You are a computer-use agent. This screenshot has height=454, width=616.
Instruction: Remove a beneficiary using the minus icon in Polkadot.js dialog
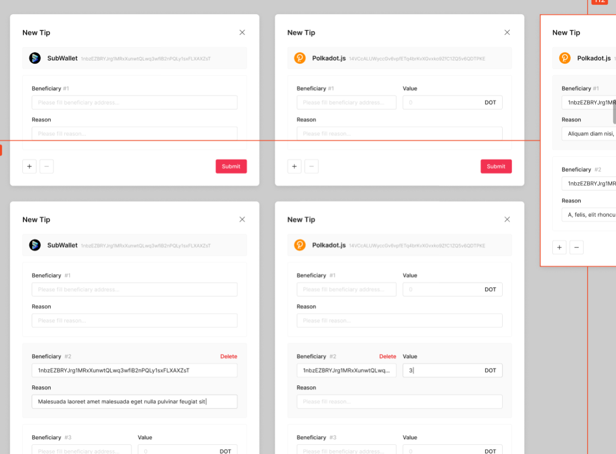pyautogui.click(x=311, y=166)
